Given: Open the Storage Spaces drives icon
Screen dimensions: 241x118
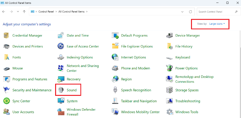Looking at the screenshot, I should click(x=170, y=90).
